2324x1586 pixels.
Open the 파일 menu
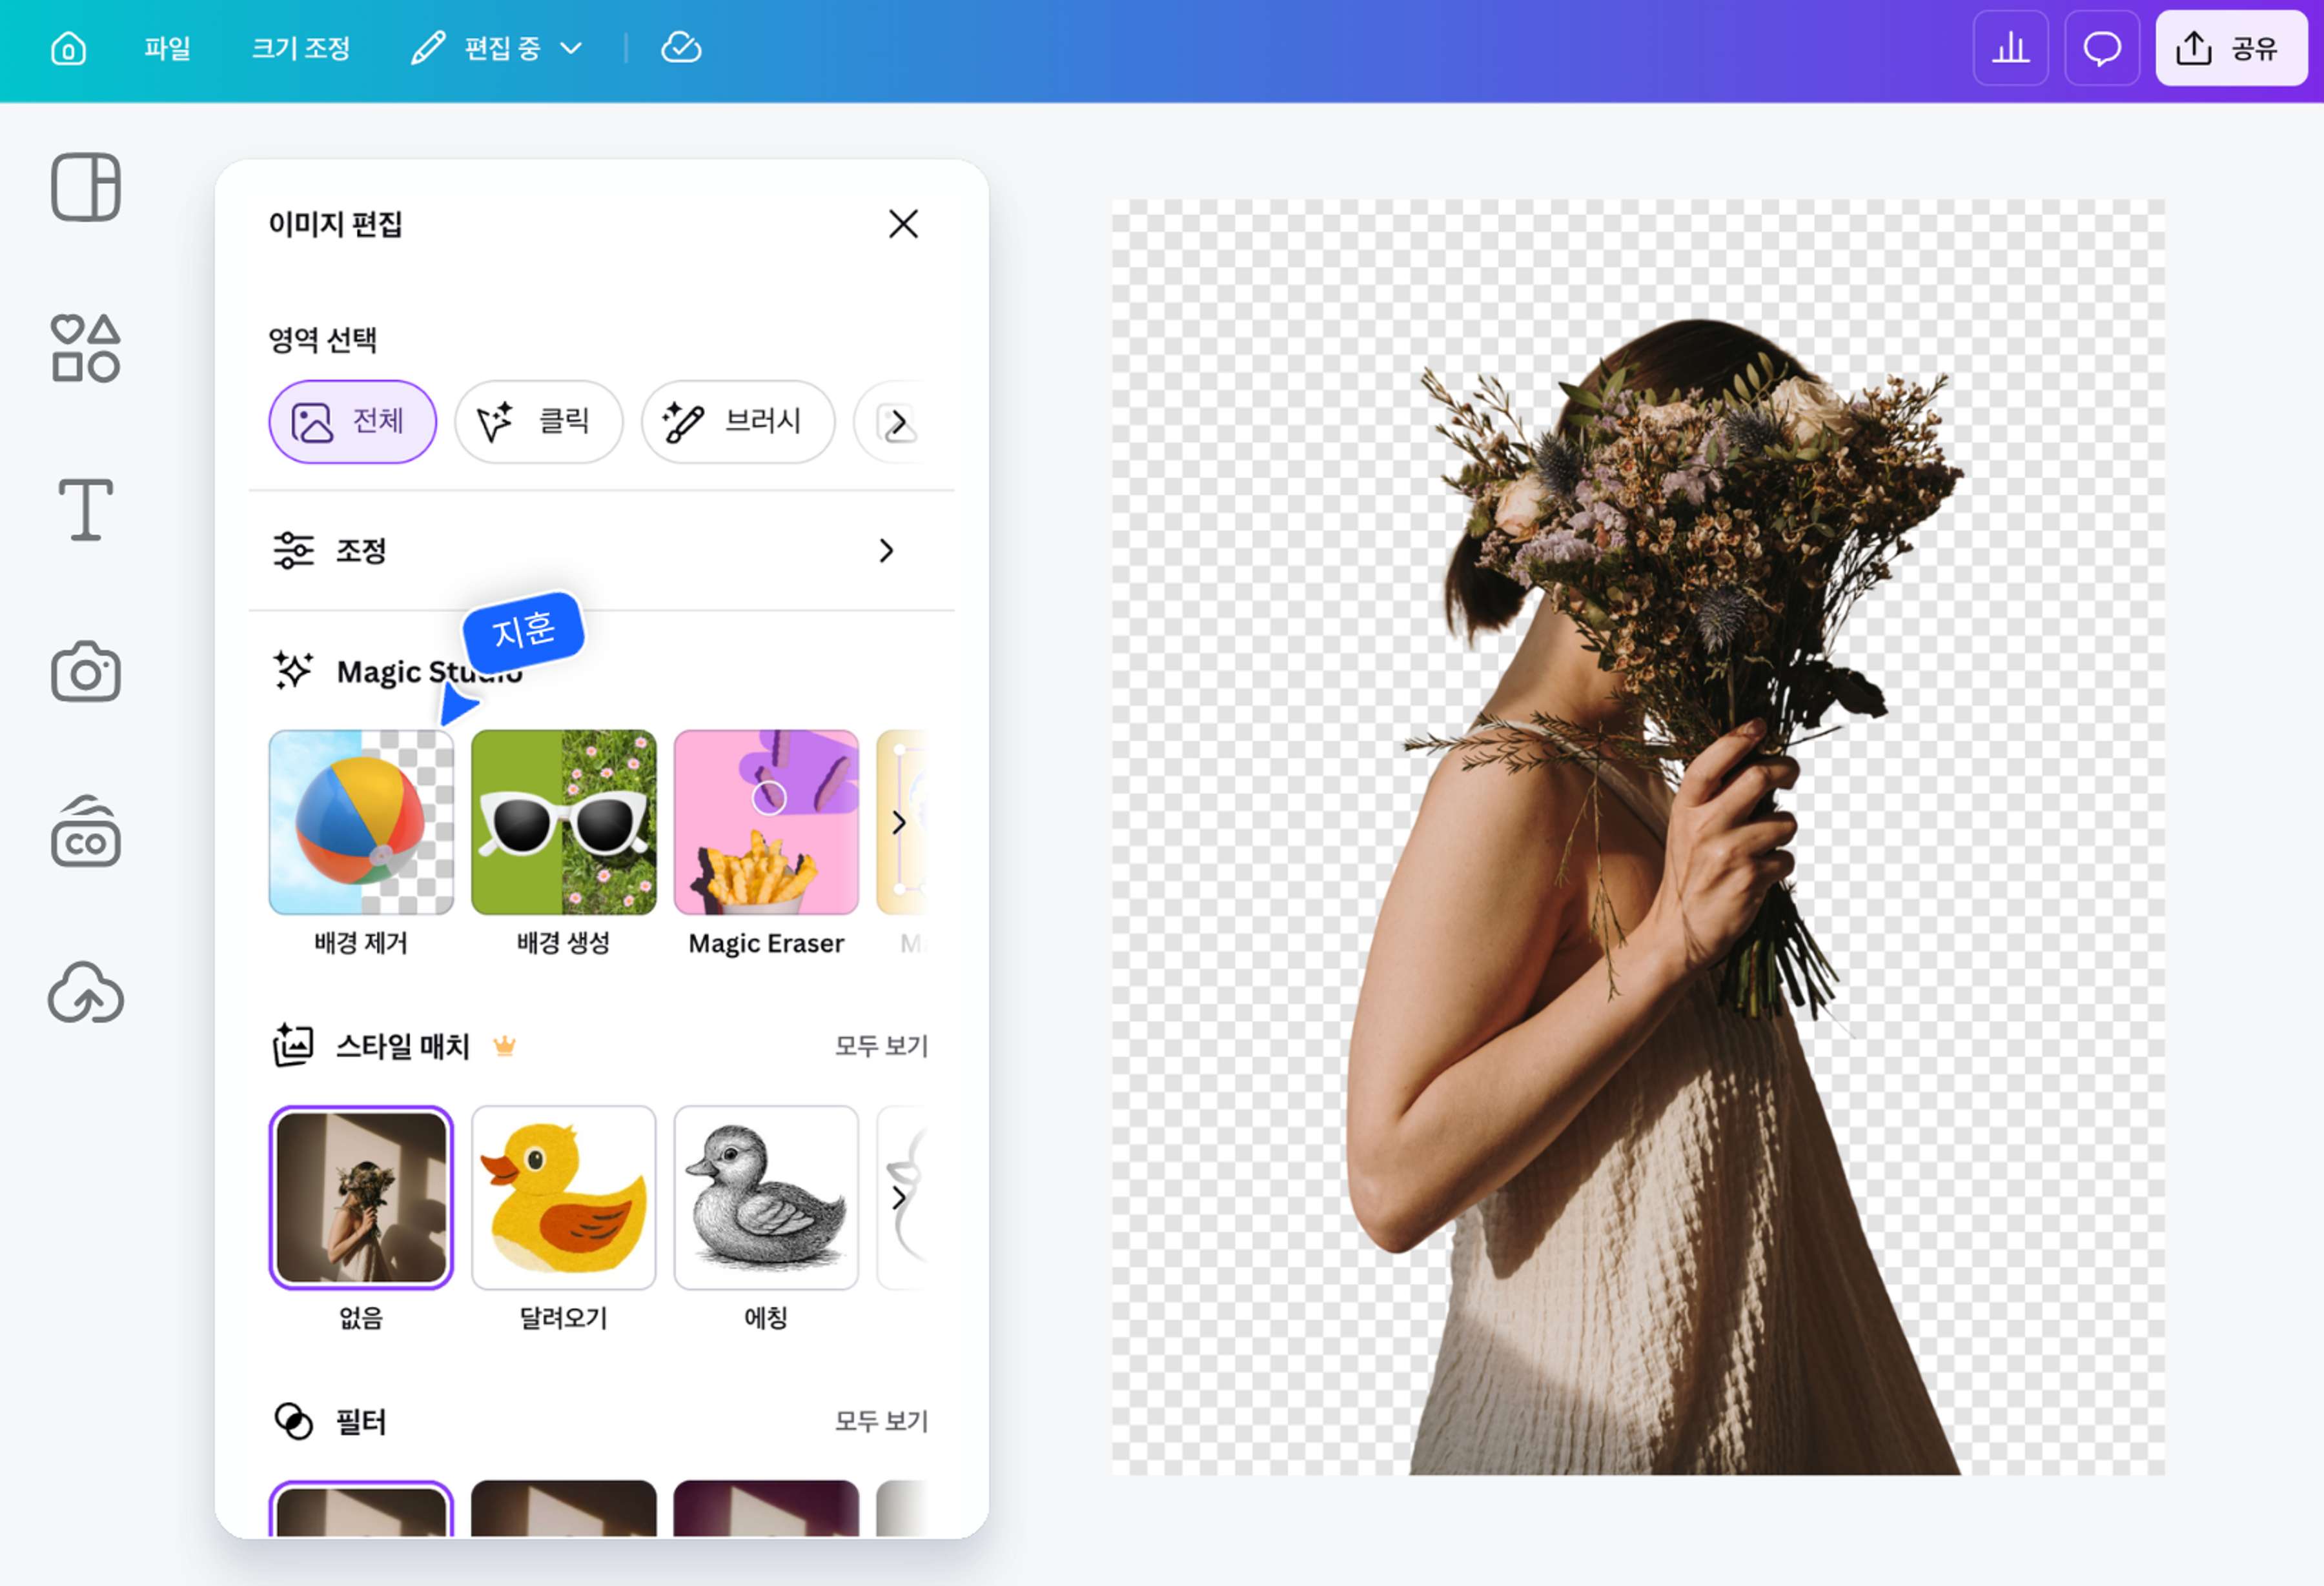(x=167, y=48)
